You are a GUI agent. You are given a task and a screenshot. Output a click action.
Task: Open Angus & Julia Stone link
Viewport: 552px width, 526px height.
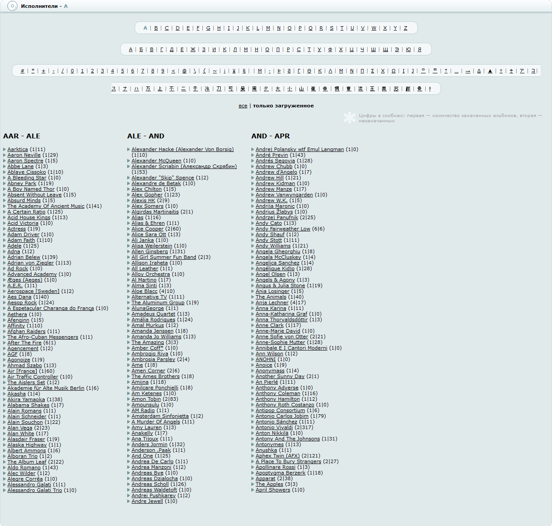280,285
